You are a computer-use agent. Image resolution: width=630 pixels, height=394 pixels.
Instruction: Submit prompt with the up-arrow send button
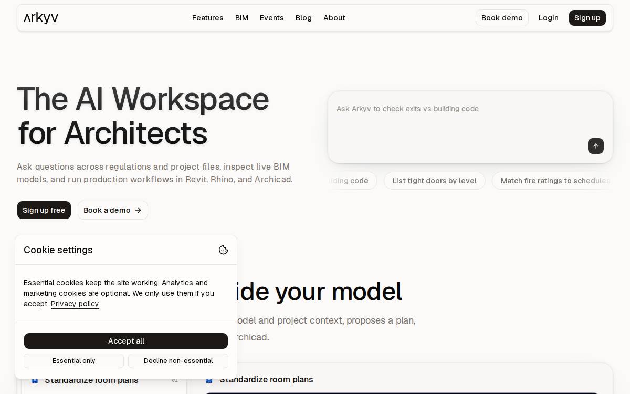pyautogui.click(x=595, y=146)
